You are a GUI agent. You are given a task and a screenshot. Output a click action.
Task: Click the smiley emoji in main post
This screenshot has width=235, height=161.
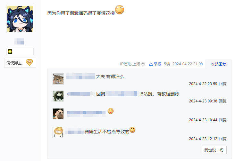120,10
